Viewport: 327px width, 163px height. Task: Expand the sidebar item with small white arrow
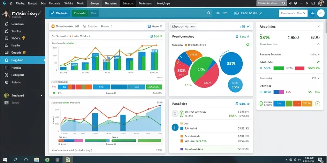point(23,96)
